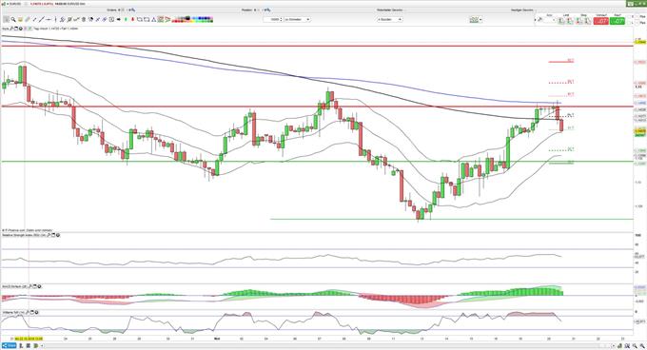Screen dimensions: 647x350
Task: Open MACD indicator settings wrench
Action: click(30, 286)
